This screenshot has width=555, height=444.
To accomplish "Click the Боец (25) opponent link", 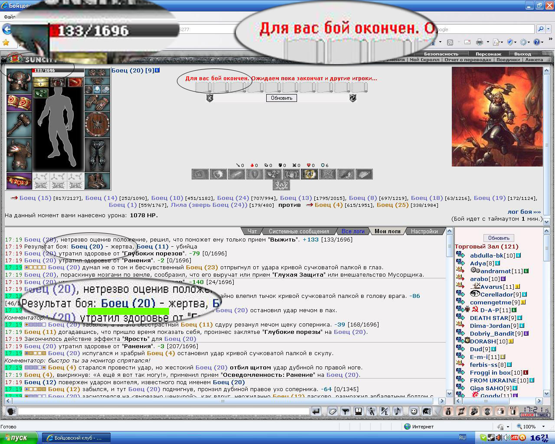I will coord(393,205).
